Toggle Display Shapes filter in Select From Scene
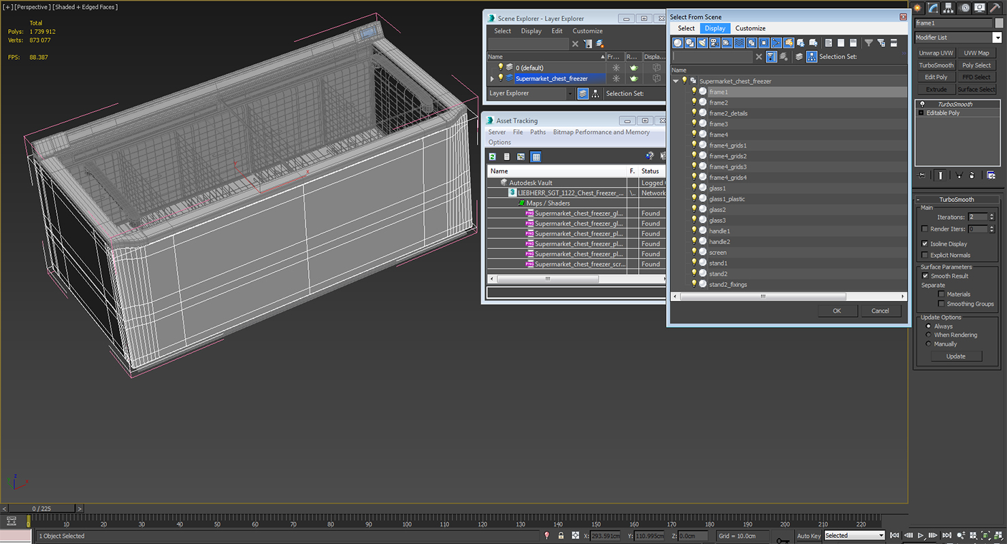Viewport: 1007px width, 544px height. [690, 43]
